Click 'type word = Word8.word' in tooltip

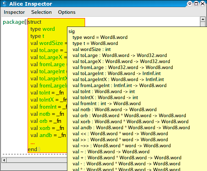(100, 37)
